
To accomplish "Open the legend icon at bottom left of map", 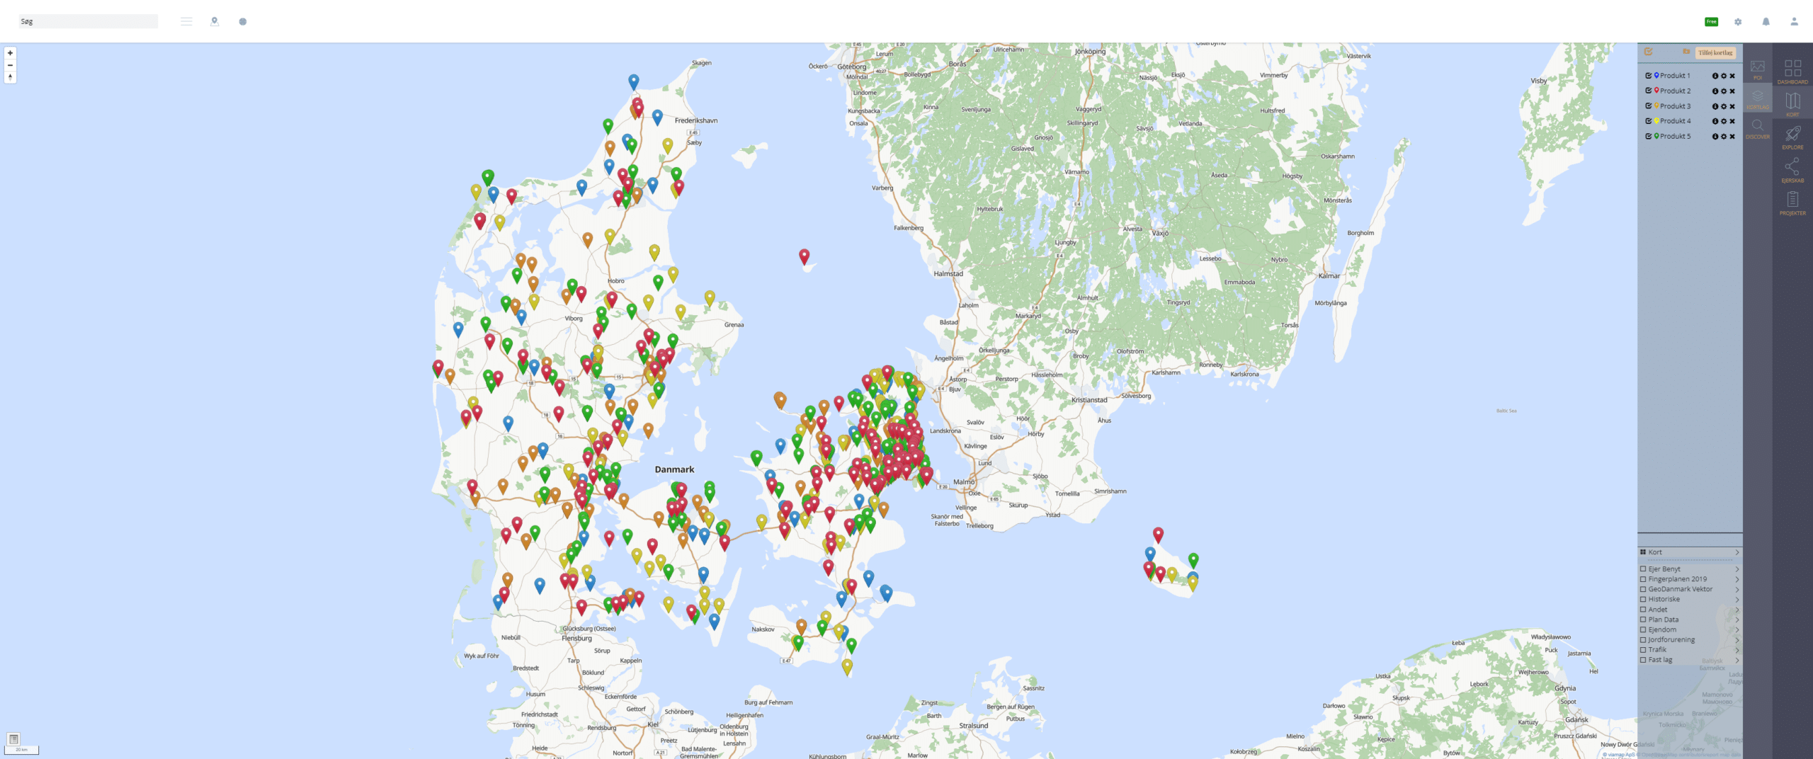I will click(13, 738).
